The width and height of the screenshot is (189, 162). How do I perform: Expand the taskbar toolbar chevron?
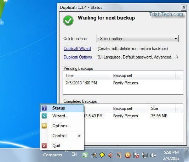pyautogui.click(x=67, y=151)
